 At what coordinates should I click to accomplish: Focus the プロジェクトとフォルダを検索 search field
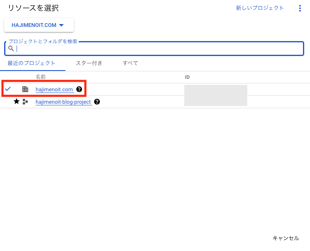click(x=154, y=49)
